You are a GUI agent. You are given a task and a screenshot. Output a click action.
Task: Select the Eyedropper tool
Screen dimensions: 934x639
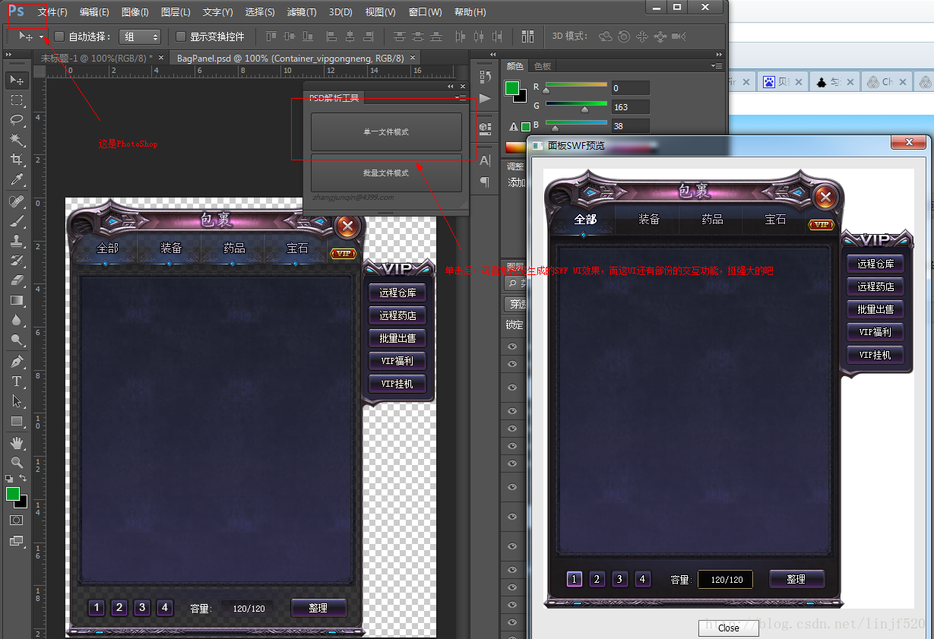click(17, 179)
